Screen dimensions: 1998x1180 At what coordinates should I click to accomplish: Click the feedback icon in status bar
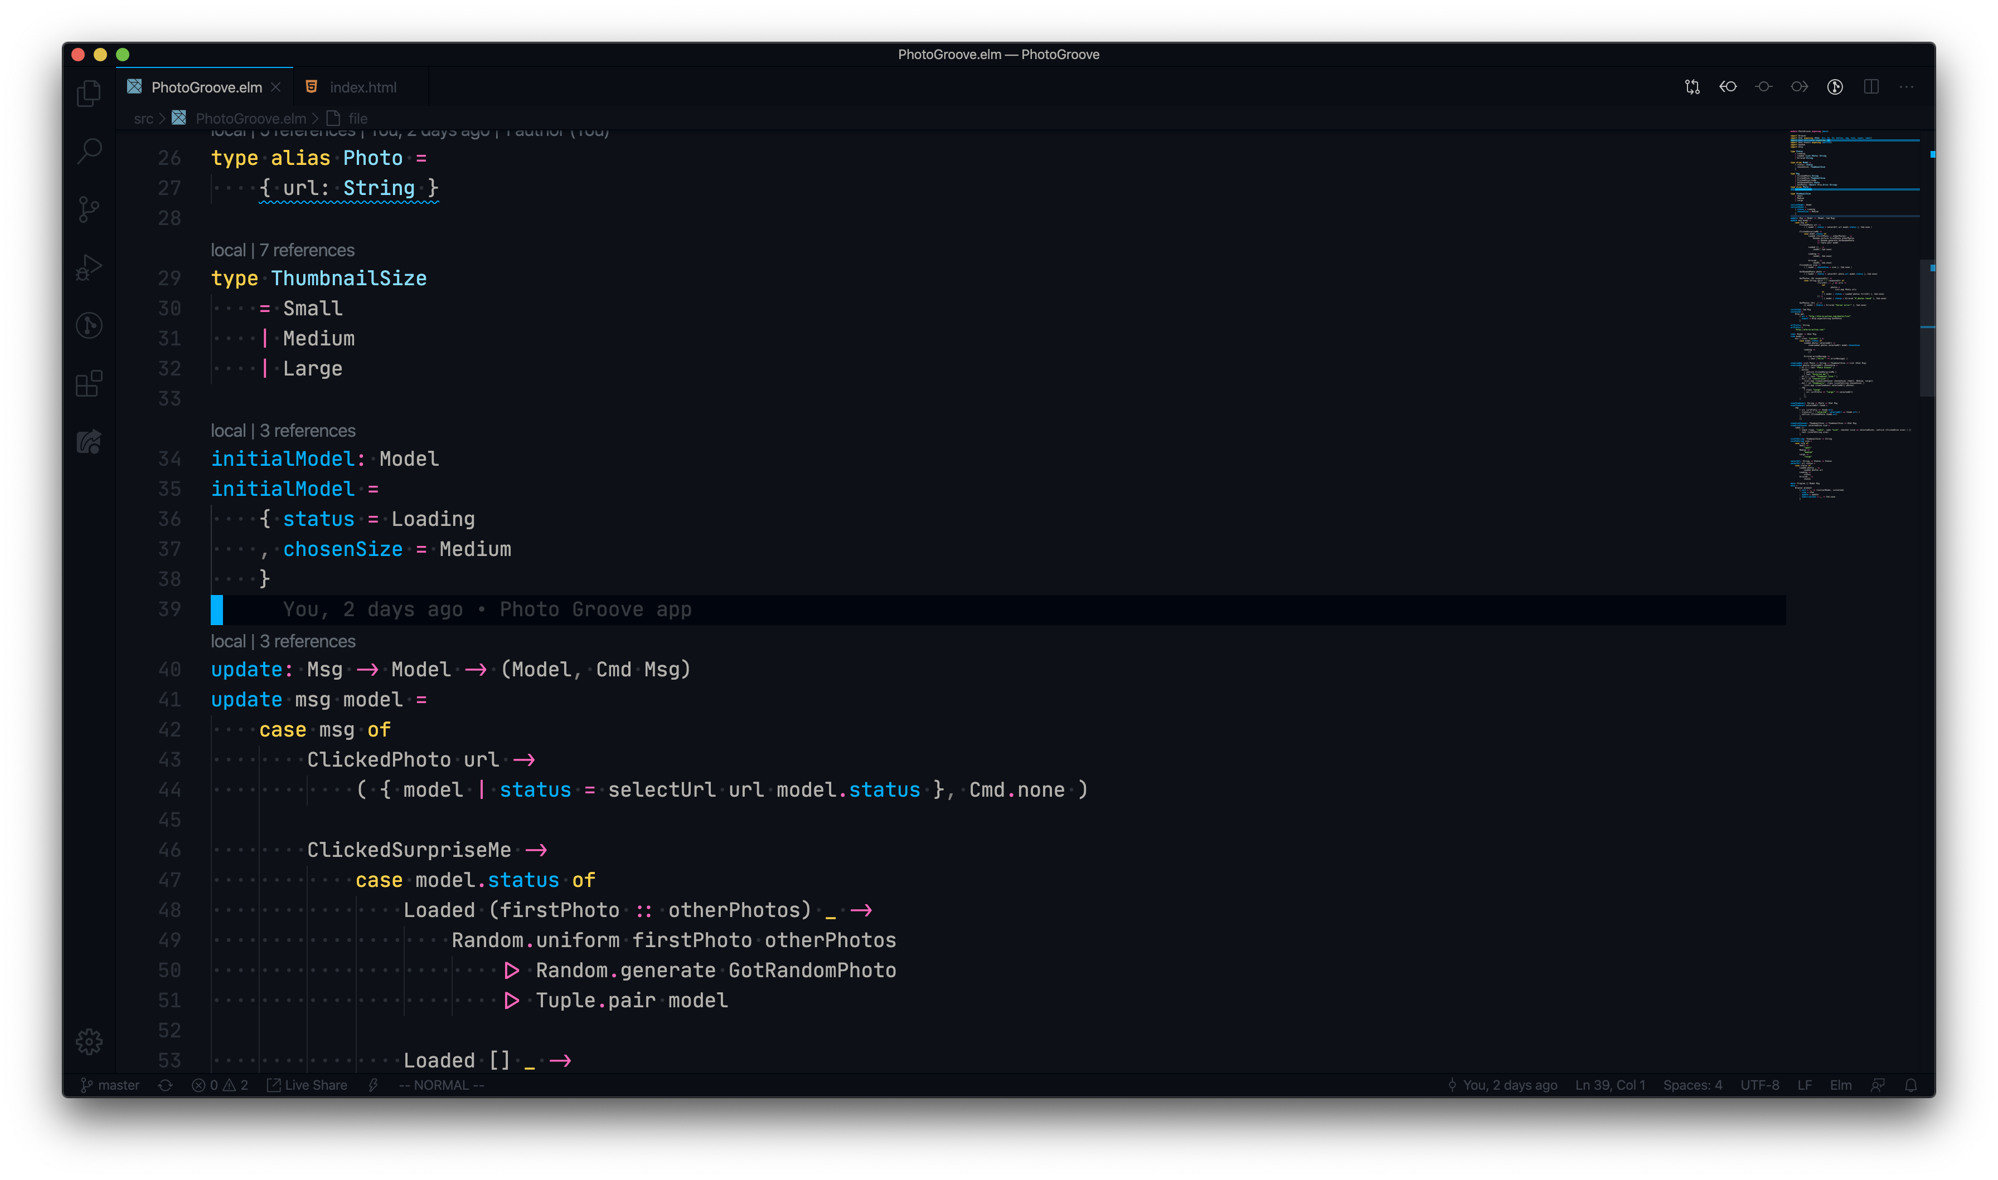point(1878,1085)
